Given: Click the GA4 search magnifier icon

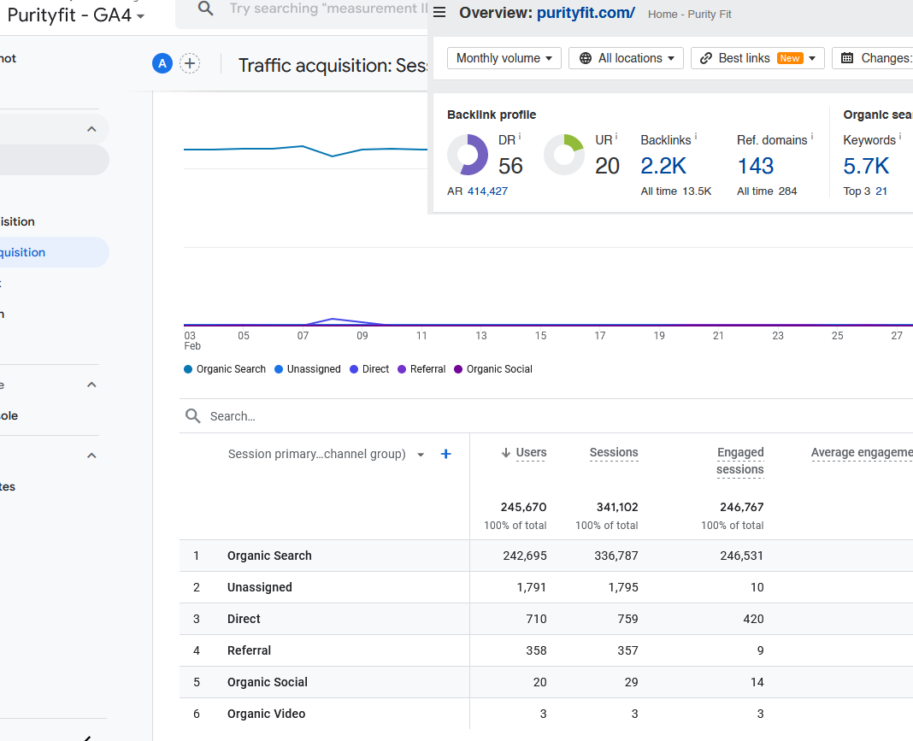Looking at the screenshot, I should 205,9.
